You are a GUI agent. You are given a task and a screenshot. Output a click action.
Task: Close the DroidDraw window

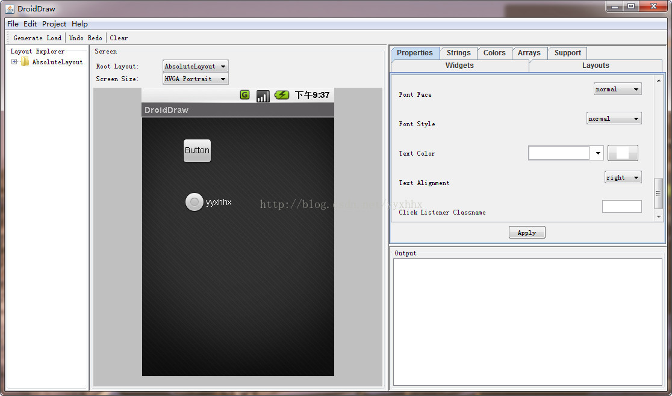click(653, 7)
